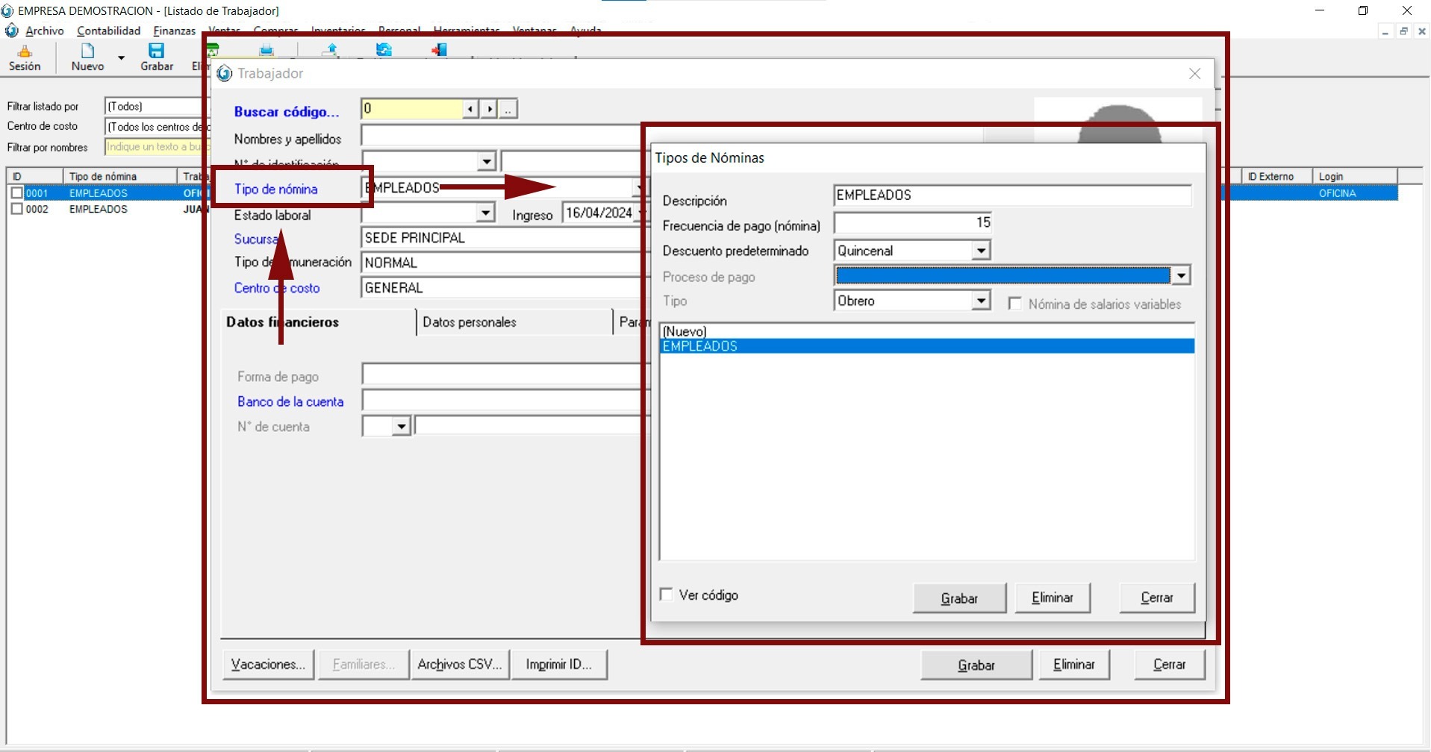Viewport: 1431px width, 752px height.
Task: Click the Vacaciones... button
Action: click(x=268, y=664)
